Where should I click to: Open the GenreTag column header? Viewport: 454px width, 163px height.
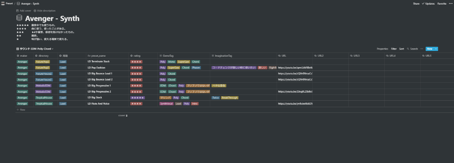tap(183, 55)
